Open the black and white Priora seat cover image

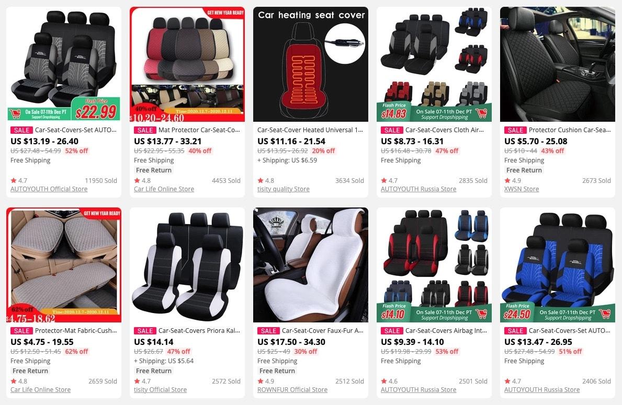pyautogui.click(x=187, y=265)
